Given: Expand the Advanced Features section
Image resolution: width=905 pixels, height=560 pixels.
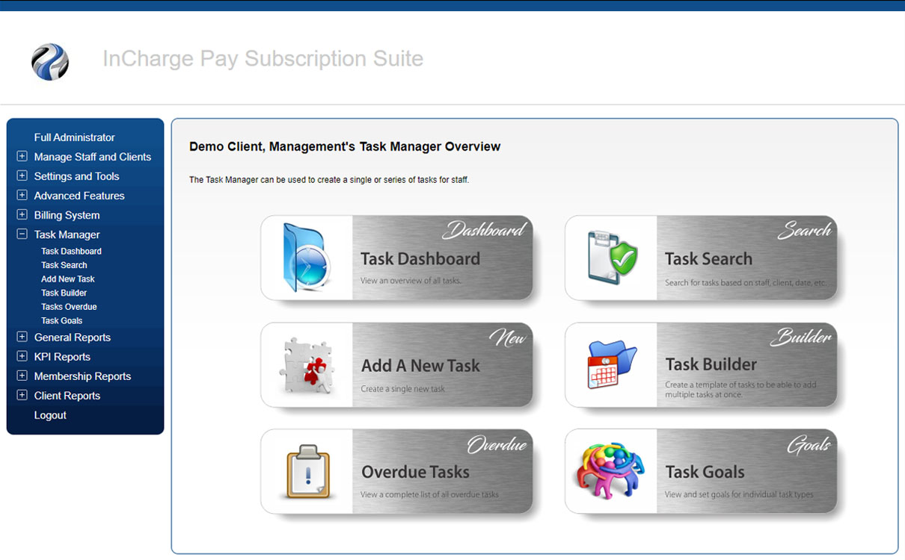Looking at the screenshot, I should [22, 196].
